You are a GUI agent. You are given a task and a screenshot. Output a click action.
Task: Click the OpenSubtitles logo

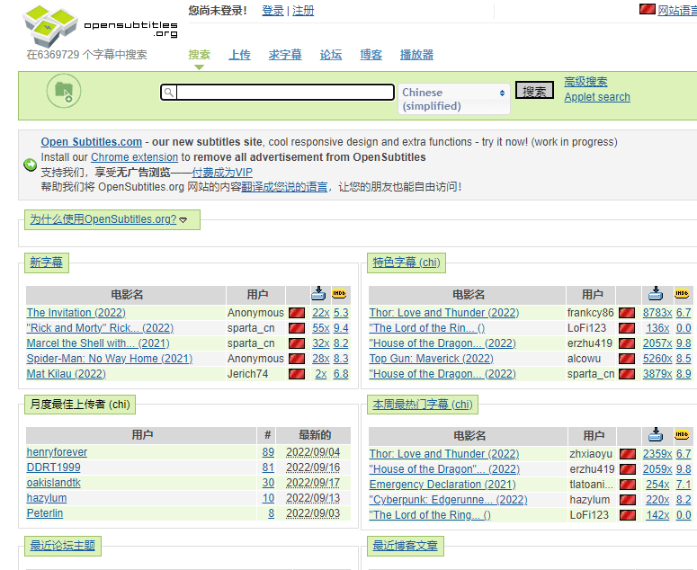(x=99, y=24)
